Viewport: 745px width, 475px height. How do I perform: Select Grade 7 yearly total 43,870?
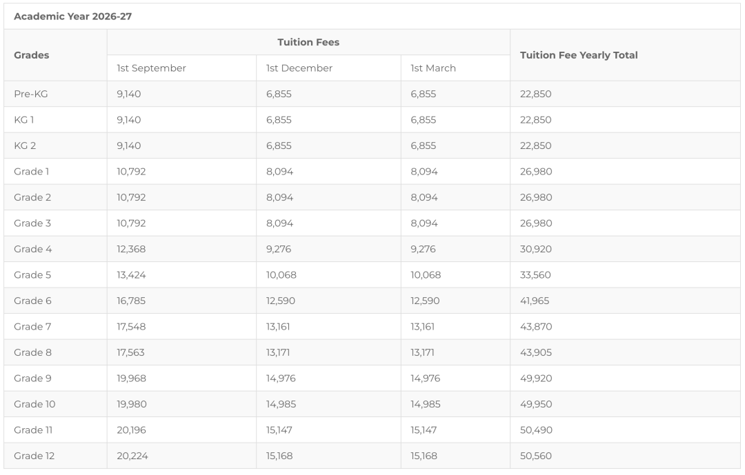pos(536,327)
